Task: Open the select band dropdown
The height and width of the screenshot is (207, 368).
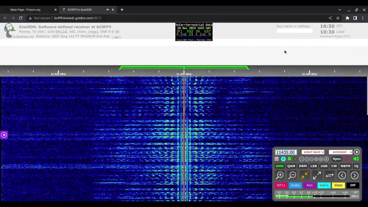Action: click(313, 152)
